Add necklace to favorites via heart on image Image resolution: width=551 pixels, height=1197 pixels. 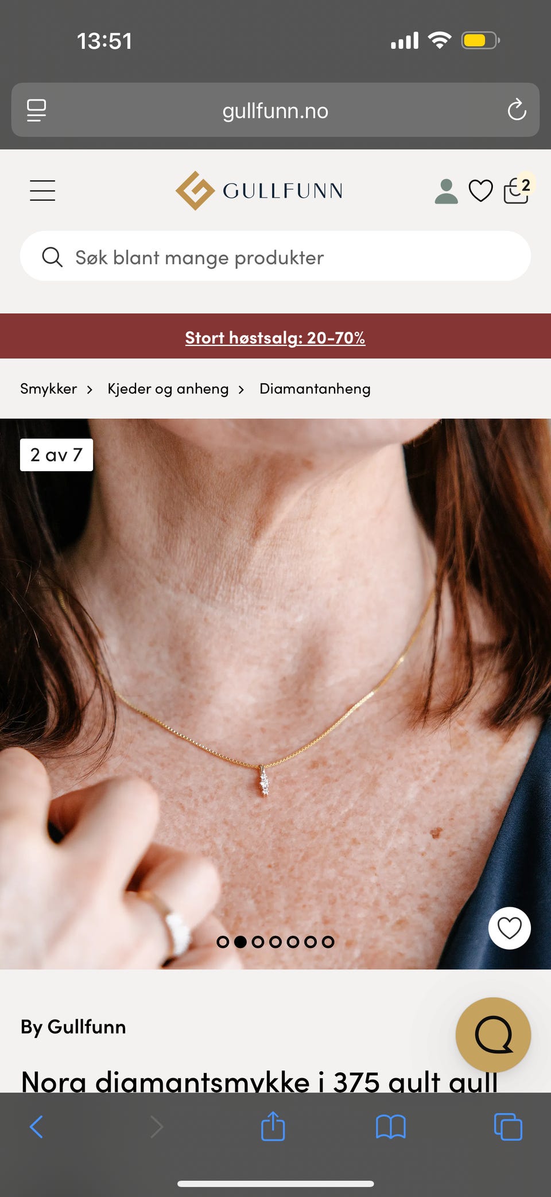[509, 928]
